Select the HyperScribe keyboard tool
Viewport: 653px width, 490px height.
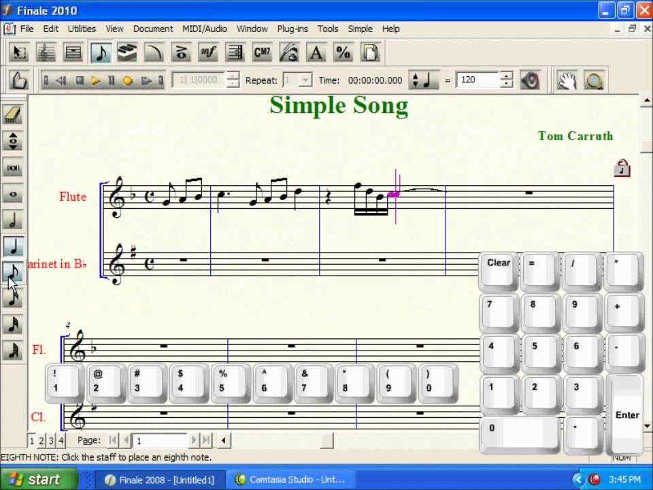click(x=127, y=53)
